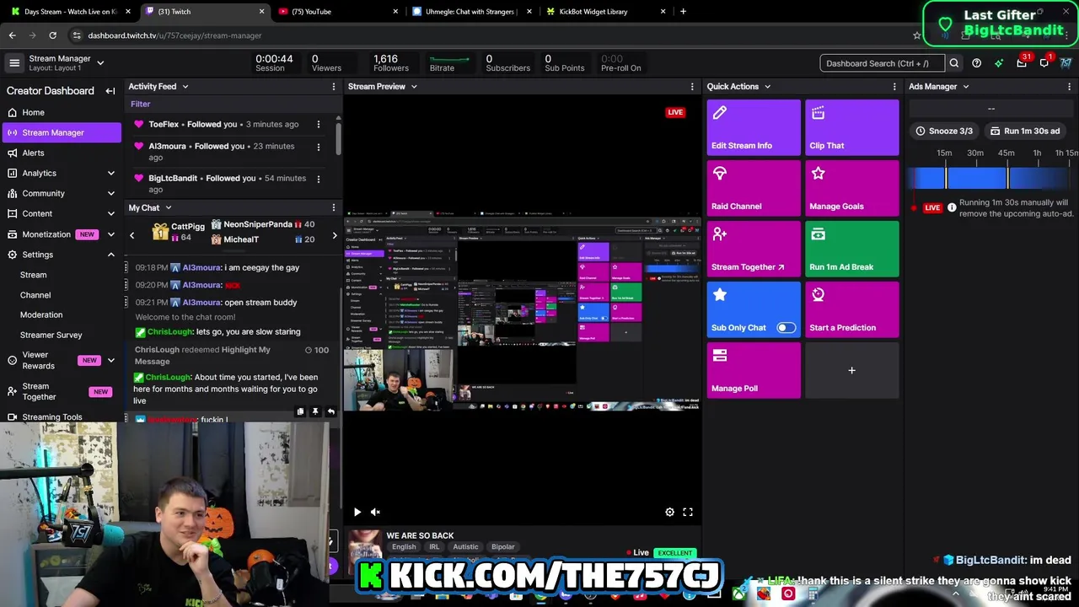
Task: Open the Channel settings page
Action: click(x=35, y=295)
